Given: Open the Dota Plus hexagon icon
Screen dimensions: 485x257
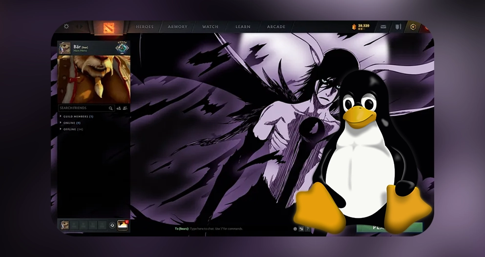Looking at the screenshot, I should [413, 27].
